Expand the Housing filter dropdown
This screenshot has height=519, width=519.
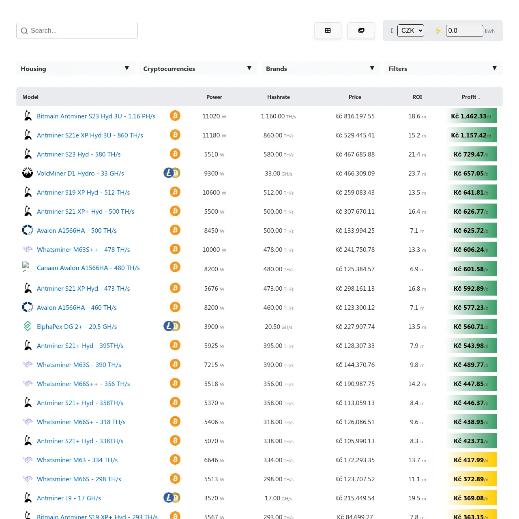pos(75,69)
